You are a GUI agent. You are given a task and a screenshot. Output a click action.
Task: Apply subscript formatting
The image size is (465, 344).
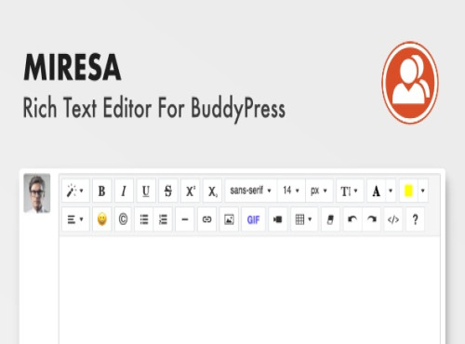click(x=213, y=191)
